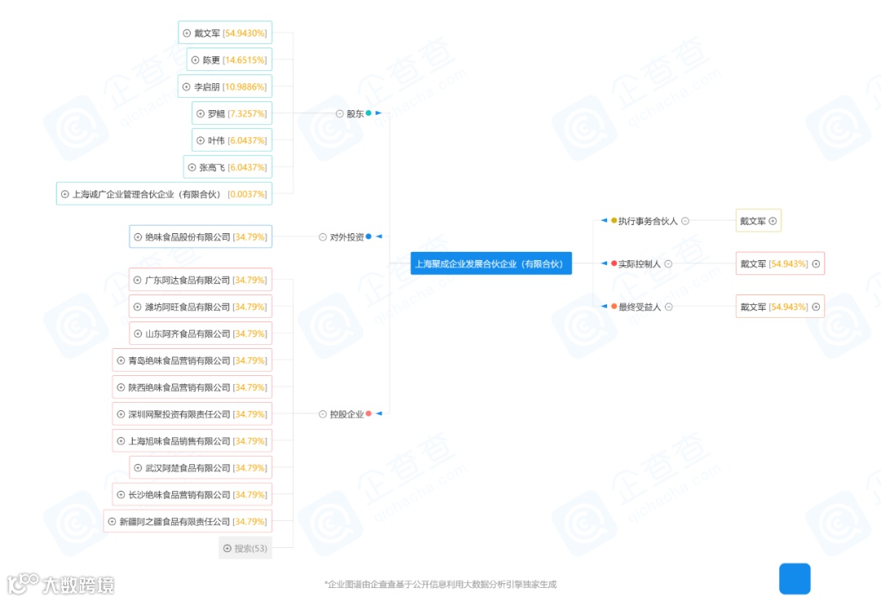Click the 深圳网聚投资有限责任公司 name
Image resolution: width=881 pixels, height=601 pixels.
[179, 414]
